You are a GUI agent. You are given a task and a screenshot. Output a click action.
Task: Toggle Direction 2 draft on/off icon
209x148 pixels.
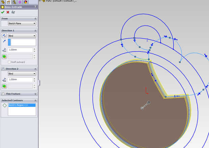(4, 86)
